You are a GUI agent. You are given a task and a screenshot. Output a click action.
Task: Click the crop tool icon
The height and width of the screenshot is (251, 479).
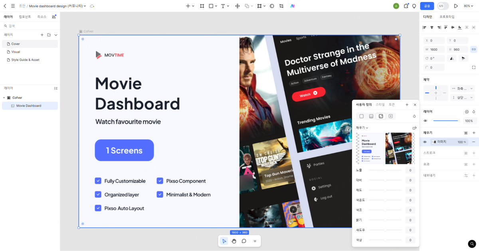(281, 6)
